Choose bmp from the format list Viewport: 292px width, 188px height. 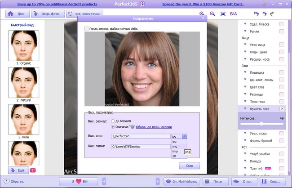pyautogui.click(x=179, y=151)
